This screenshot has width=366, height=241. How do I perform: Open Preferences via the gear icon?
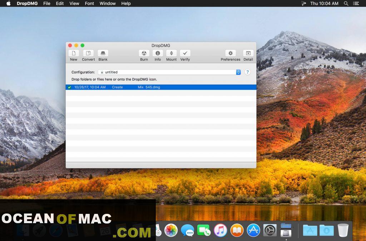pyautogui.click(x=231, y=53)
